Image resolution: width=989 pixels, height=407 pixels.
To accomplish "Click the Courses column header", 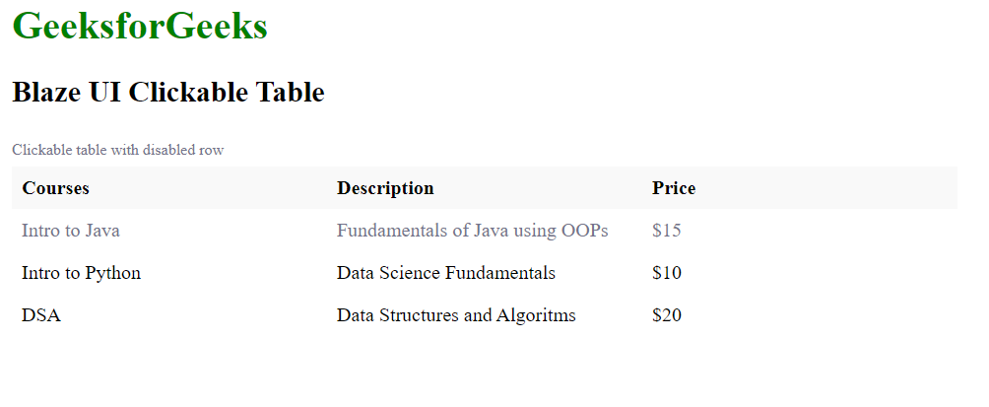I will point(55,188).
